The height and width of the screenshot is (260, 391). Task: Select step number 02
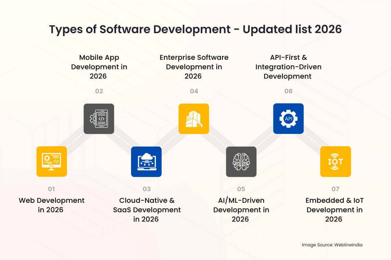(x=99, y=91)
